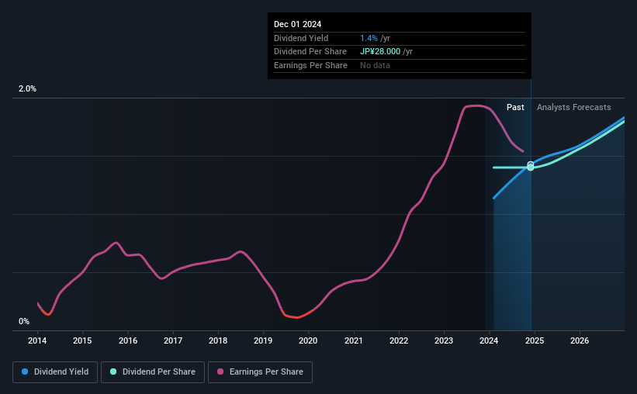The image size is (637, 394).
Task: Toggle the Dividend Yield legend button
Action: (x=55, y=372)
